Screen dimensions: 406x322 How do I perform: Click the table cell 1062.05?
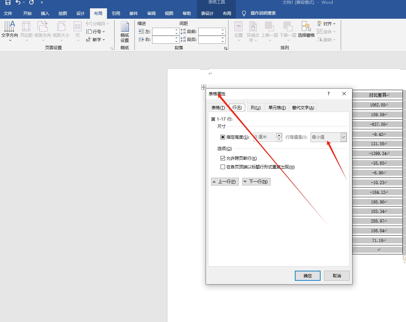tap(378, 105)
